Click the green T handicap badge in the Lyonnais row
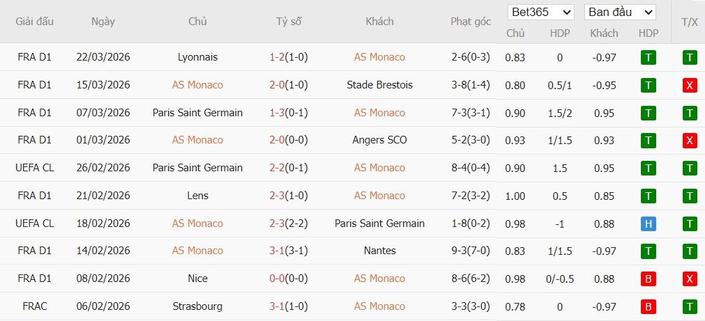Screen dimensions: 705x321 point(649,57)
